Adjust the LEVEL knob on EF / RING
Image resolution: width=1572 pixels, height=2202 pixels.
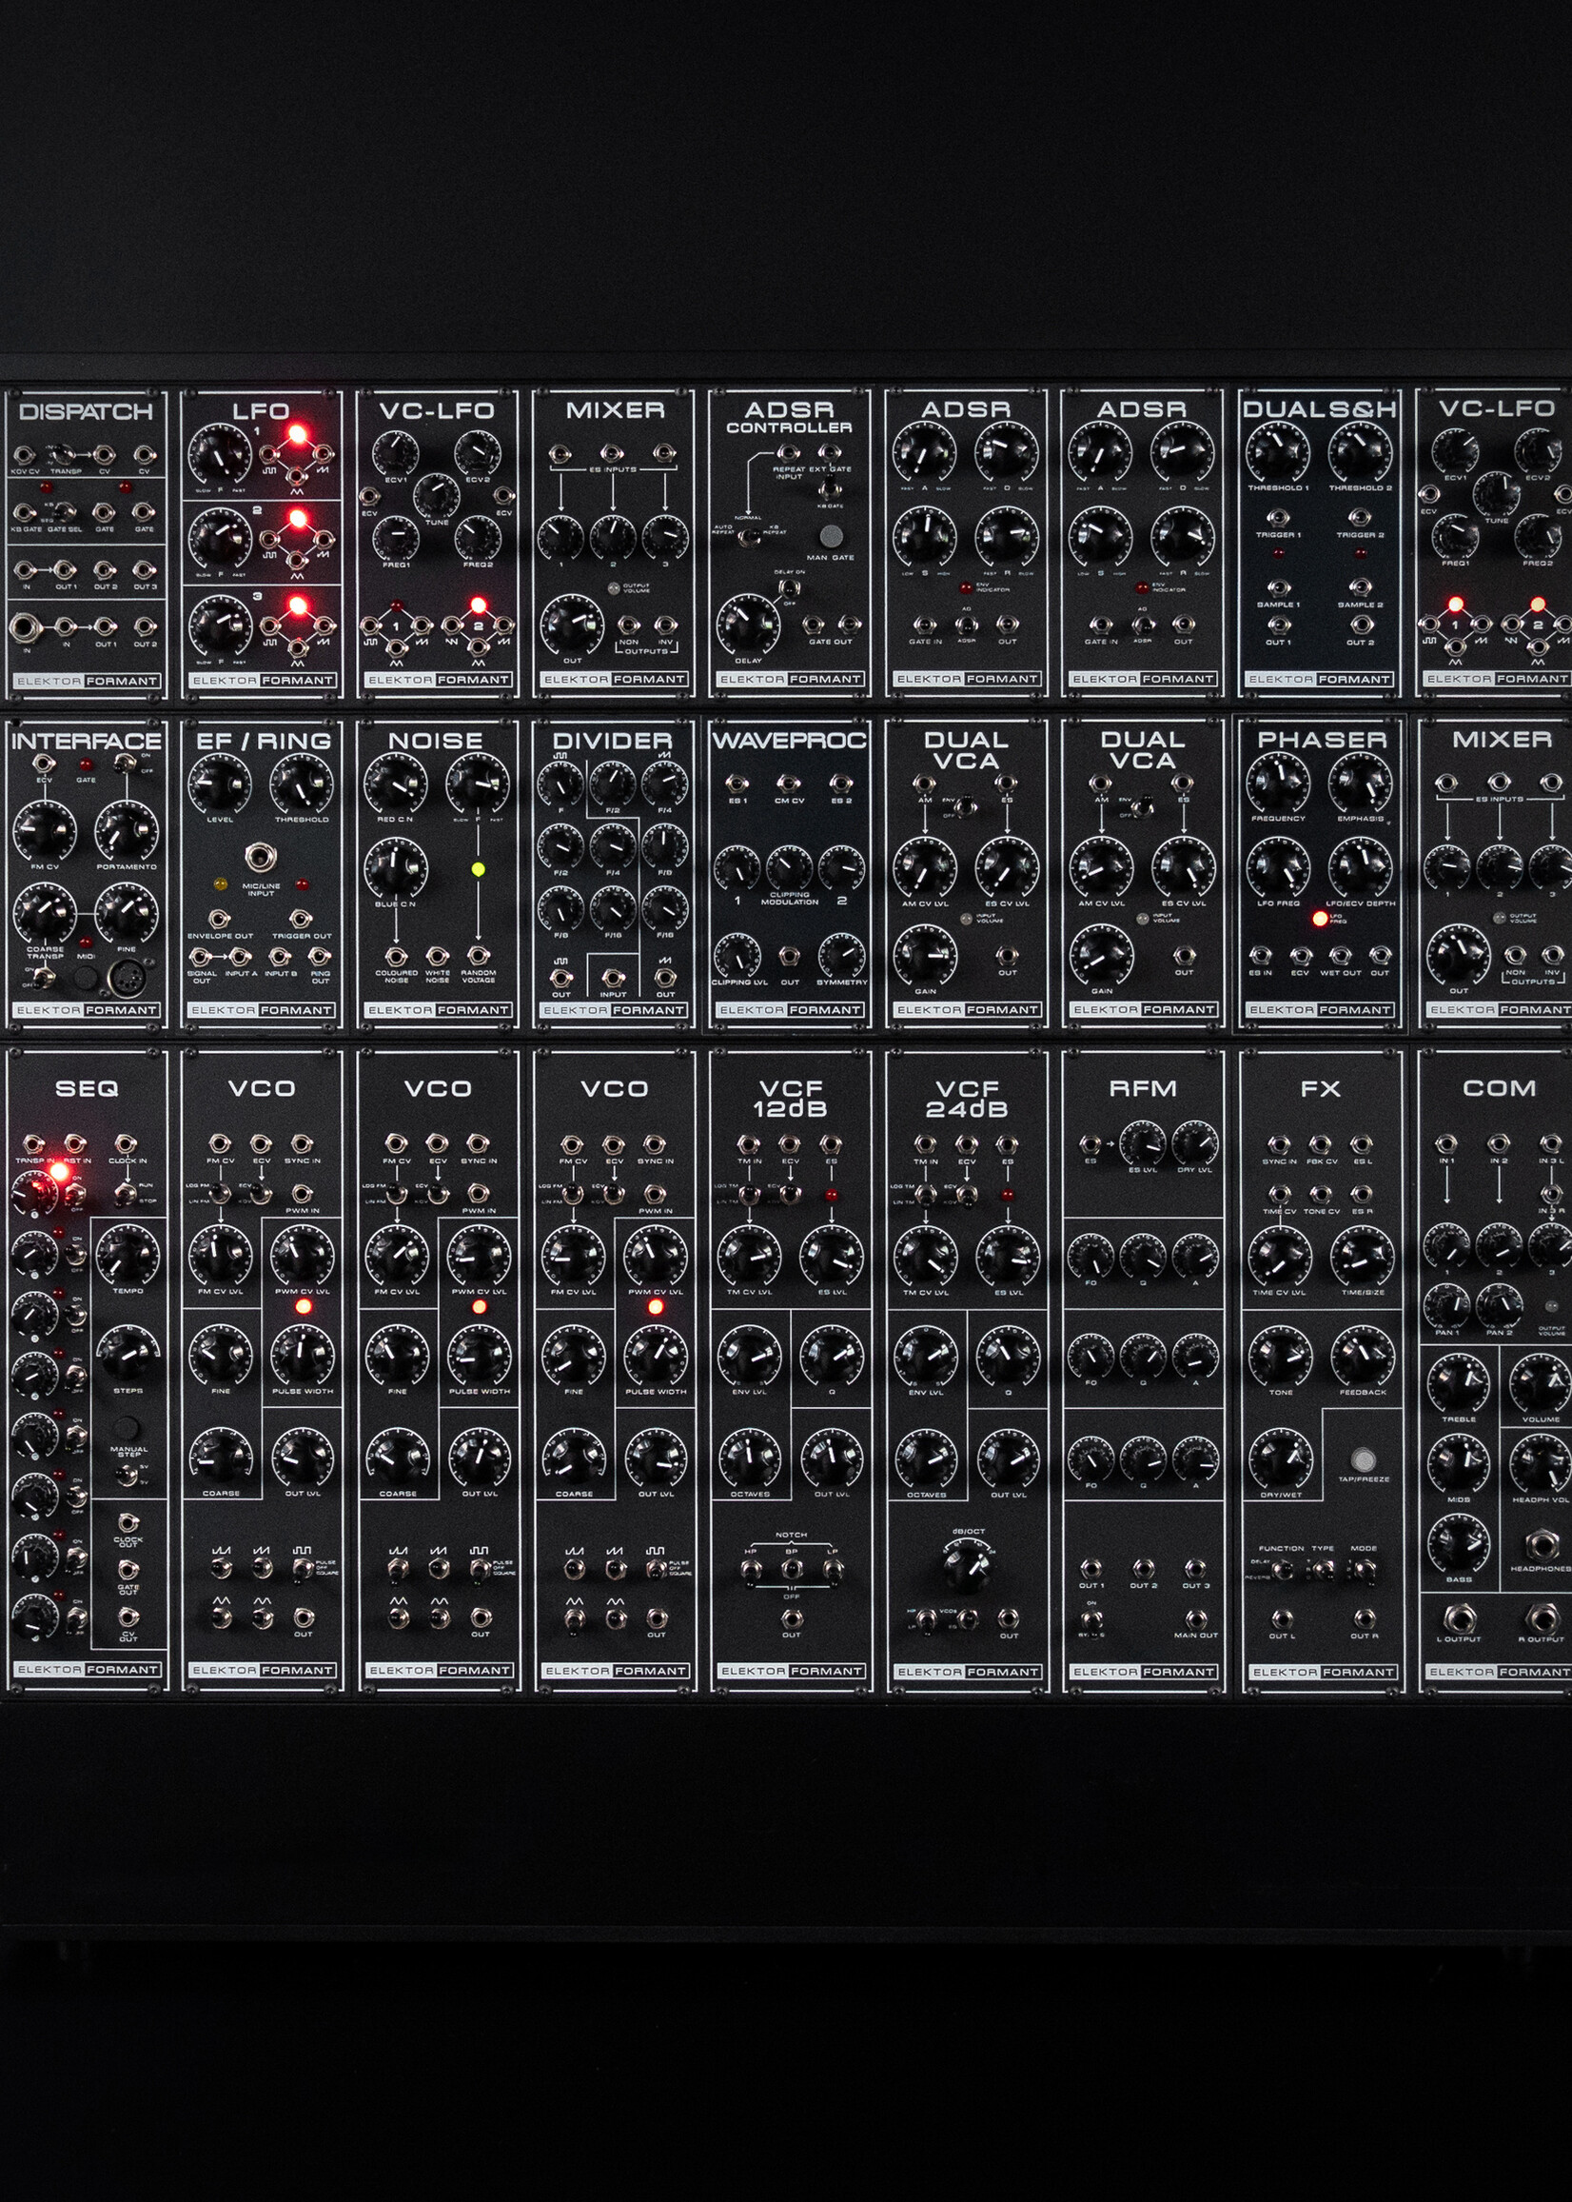click(219, 784)
